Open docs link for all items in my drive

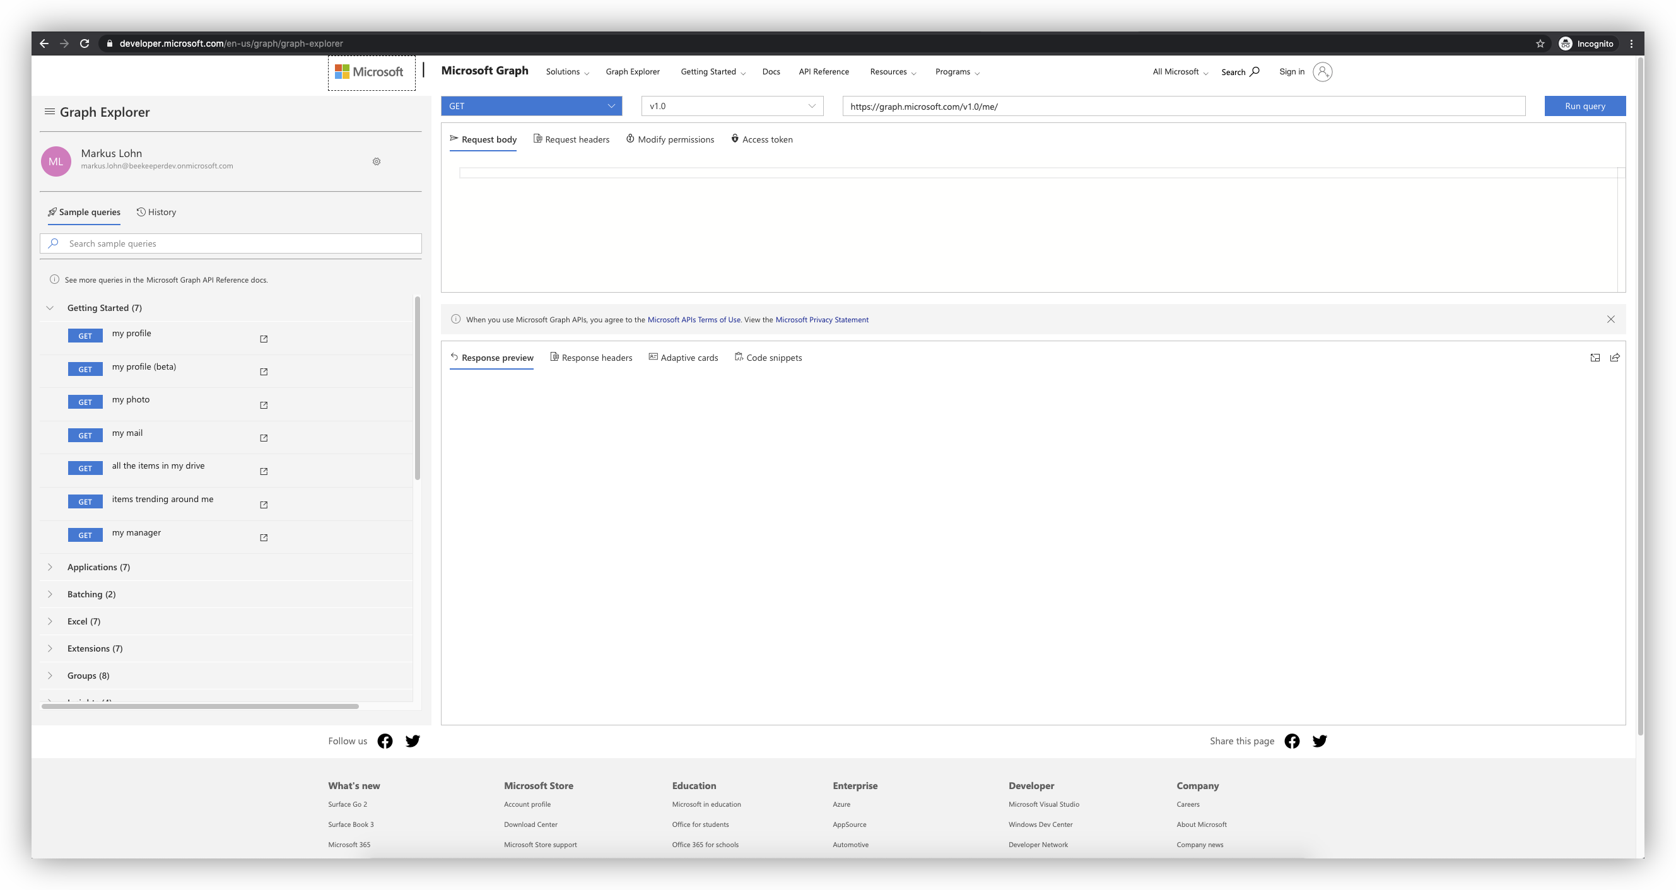pos(264,471)
